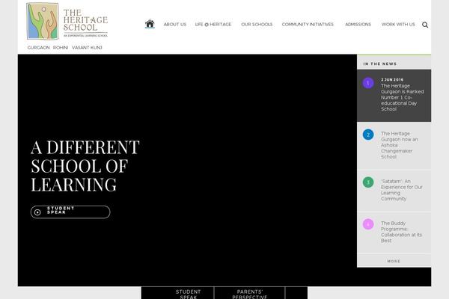Select blue news bullet number 2

point(368,135)
